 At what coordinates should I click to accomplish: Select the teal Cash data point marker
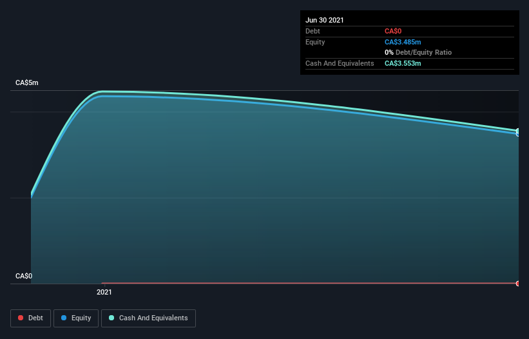click(x=517, y=131)
